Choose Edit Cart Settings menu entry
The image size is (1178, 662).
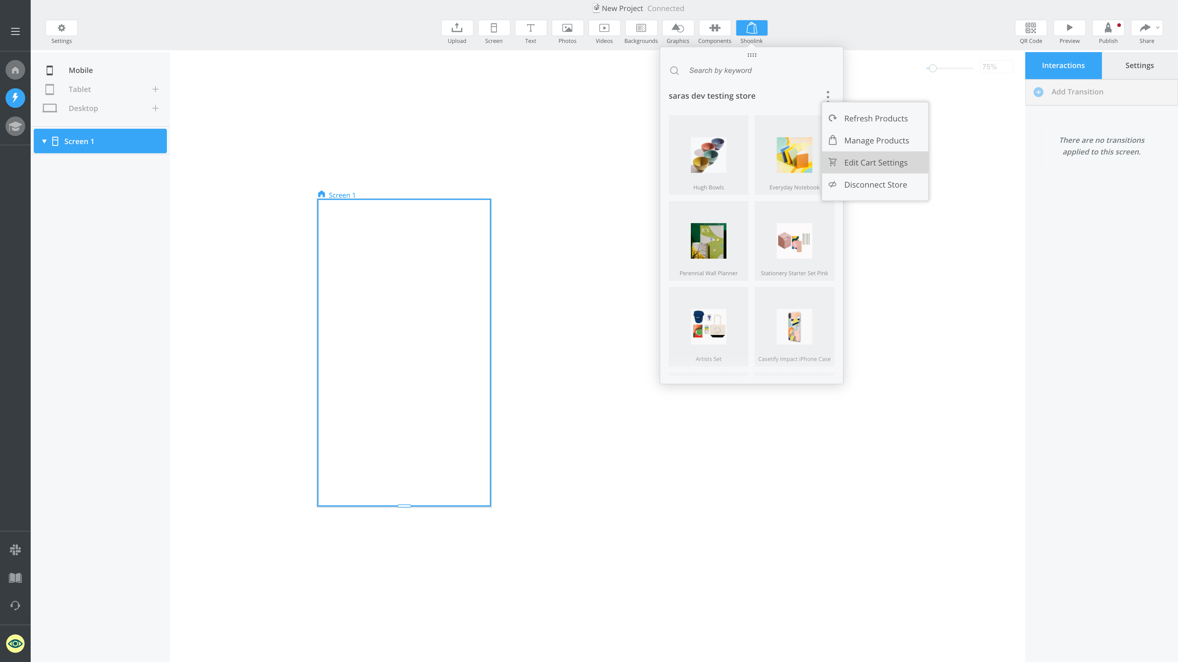point(875,163)
